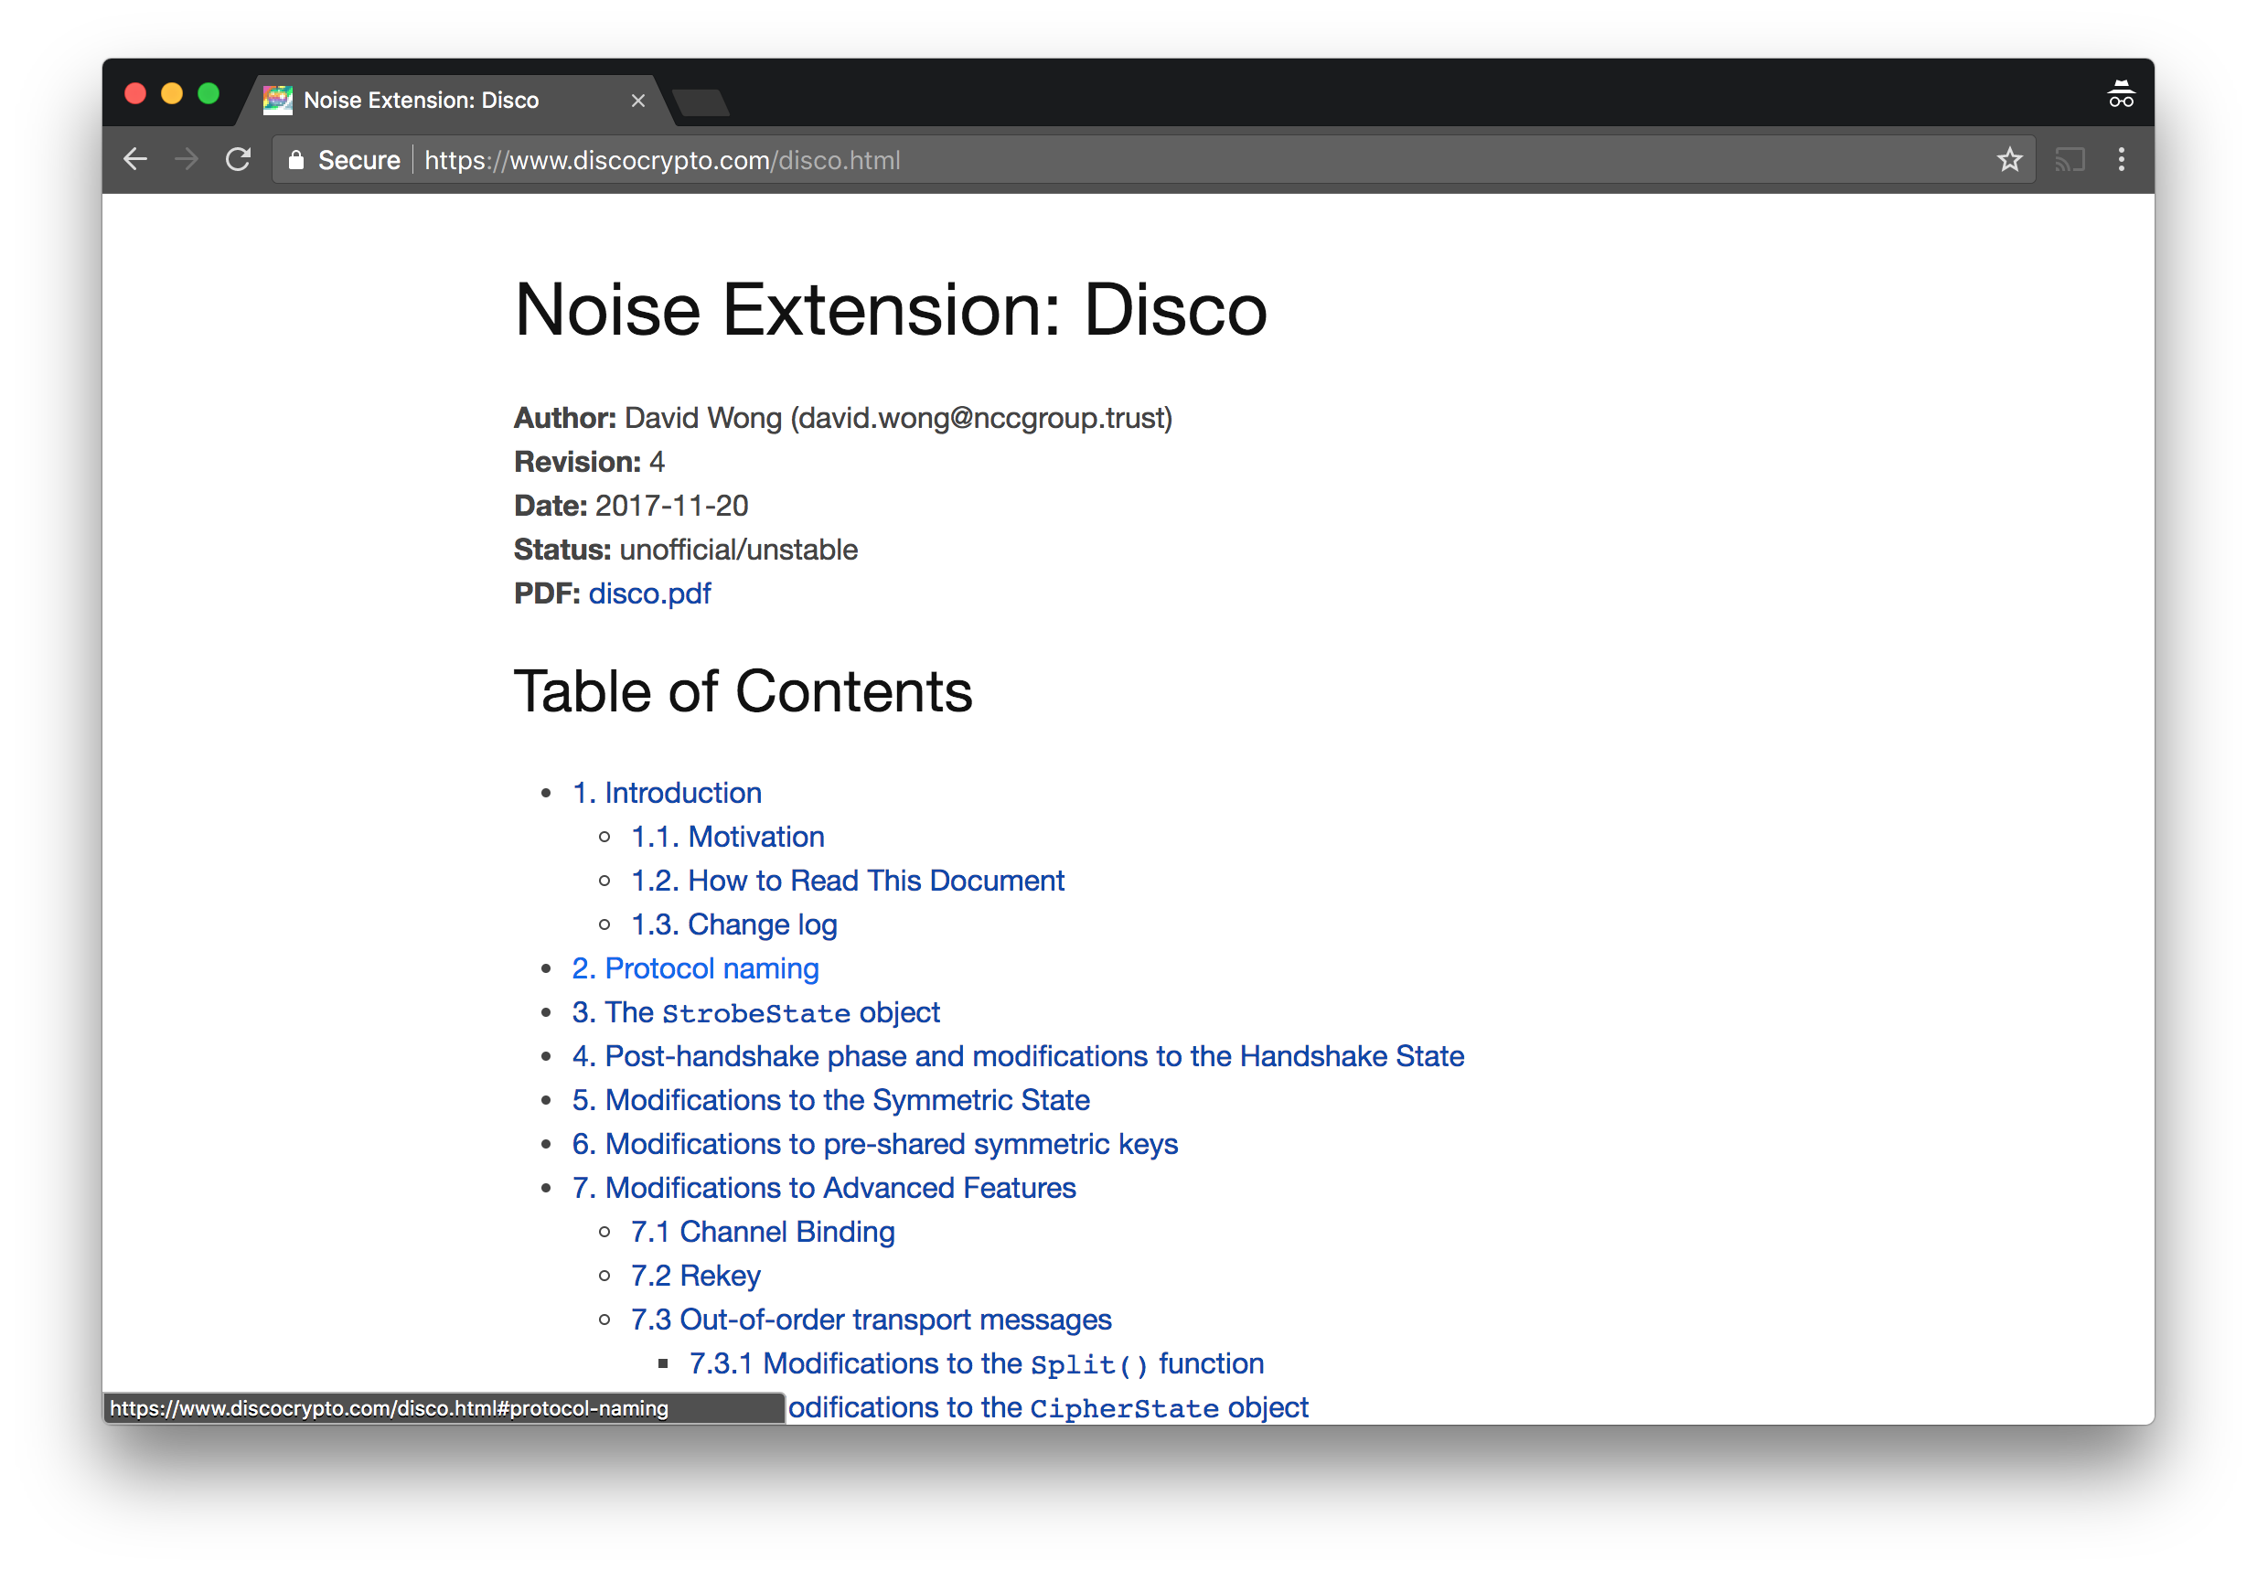Click the Secure padlock icon
Screen dimensions: 2257x1571
tap(296, 160)
